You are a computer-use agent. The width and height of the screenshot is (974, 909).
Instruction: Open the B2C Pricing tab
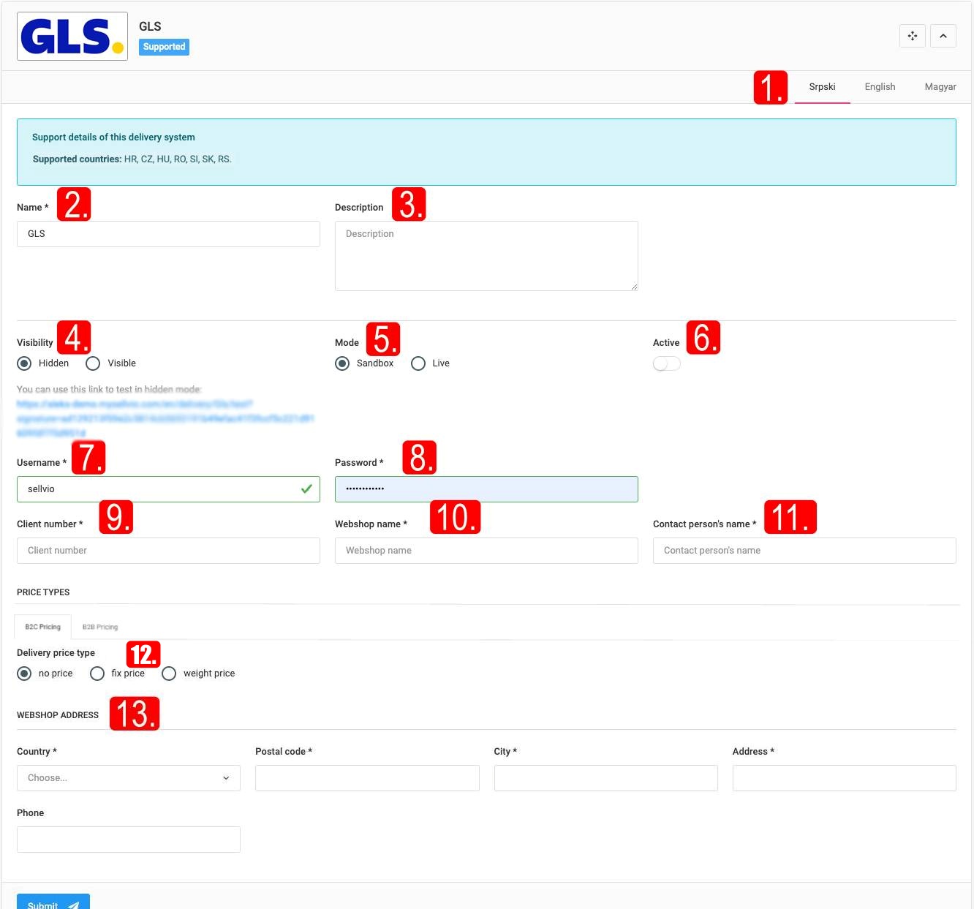pos(42,627)
